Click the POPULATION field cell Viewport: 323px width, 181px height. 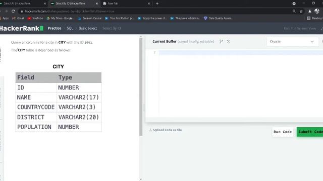36,127
